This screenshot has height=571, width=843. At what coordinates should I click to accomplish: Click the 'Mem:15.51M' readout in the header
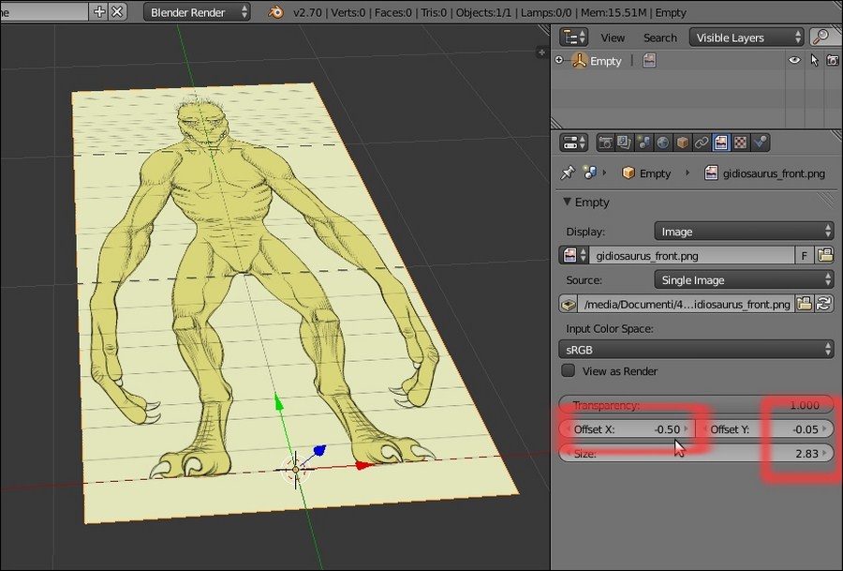tap(620, 12)
